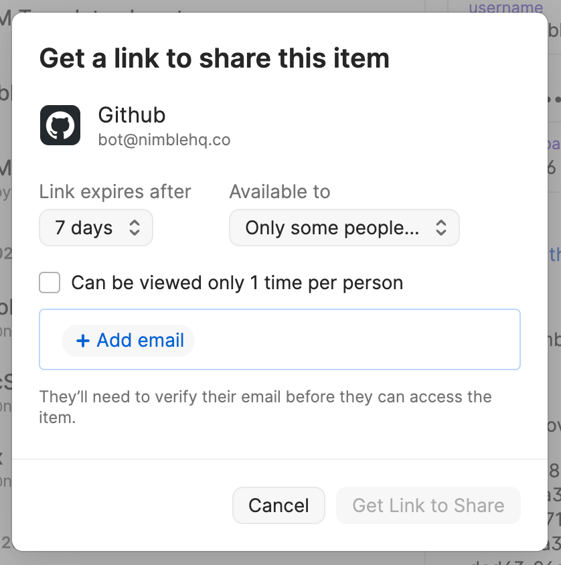Click the plus icon beside Add email

click(83, 341)
